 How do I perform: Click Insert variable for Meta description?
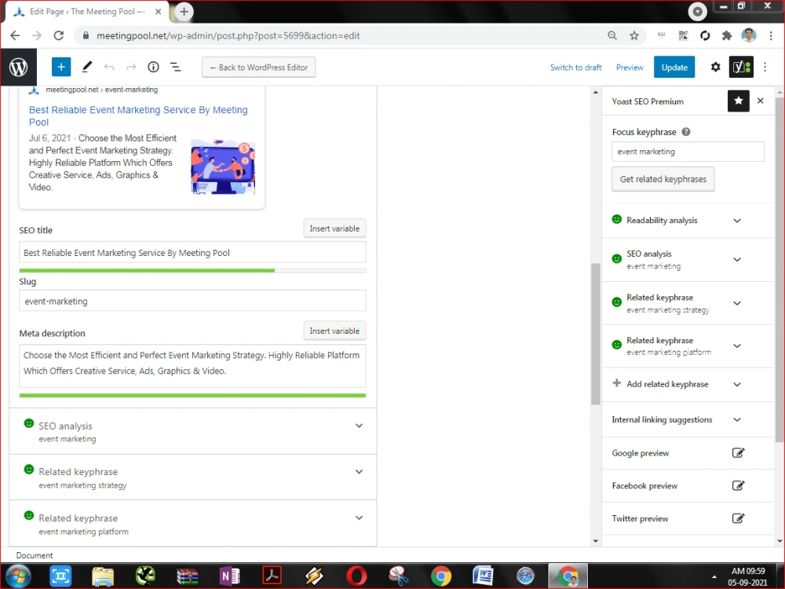[334, 331]
